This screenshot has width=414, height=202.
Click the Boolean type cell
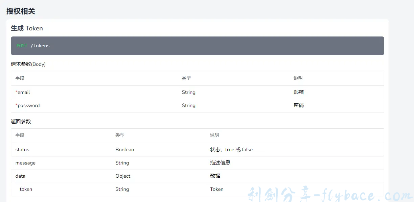click(x=124, y=150)
